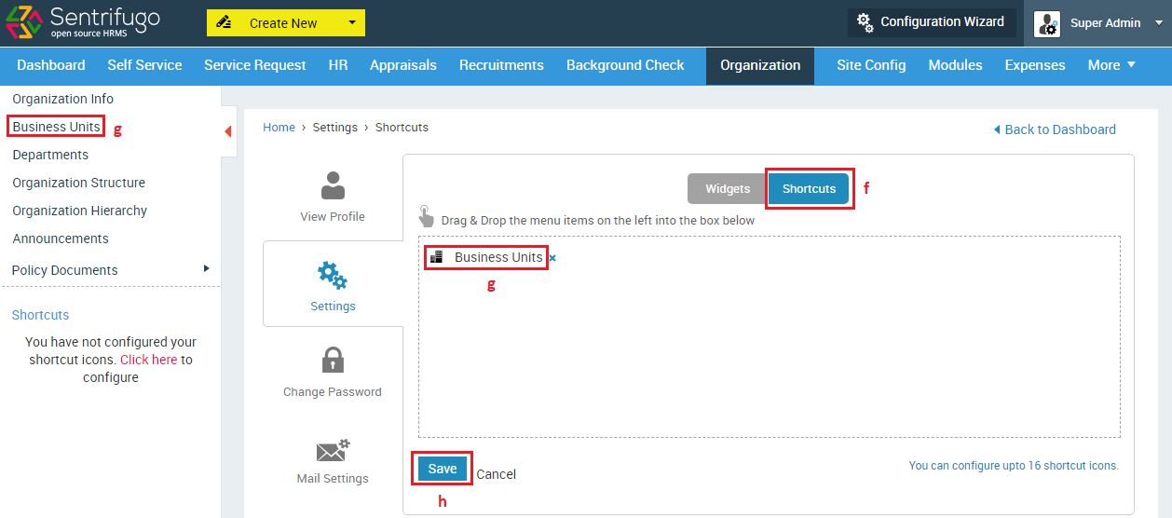This screenshot has height=518, width=1172.
Task: Expand the Policy Documents submenu arrow
Action: coord(207,268)
